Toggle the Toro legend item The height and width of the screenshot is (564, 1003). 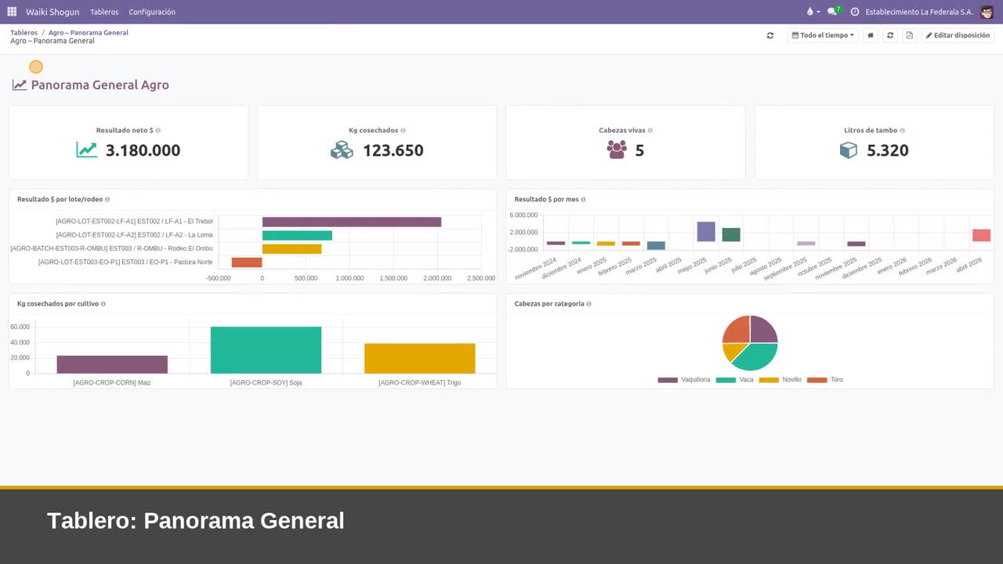pyautogui.click(x=825, y=380)
